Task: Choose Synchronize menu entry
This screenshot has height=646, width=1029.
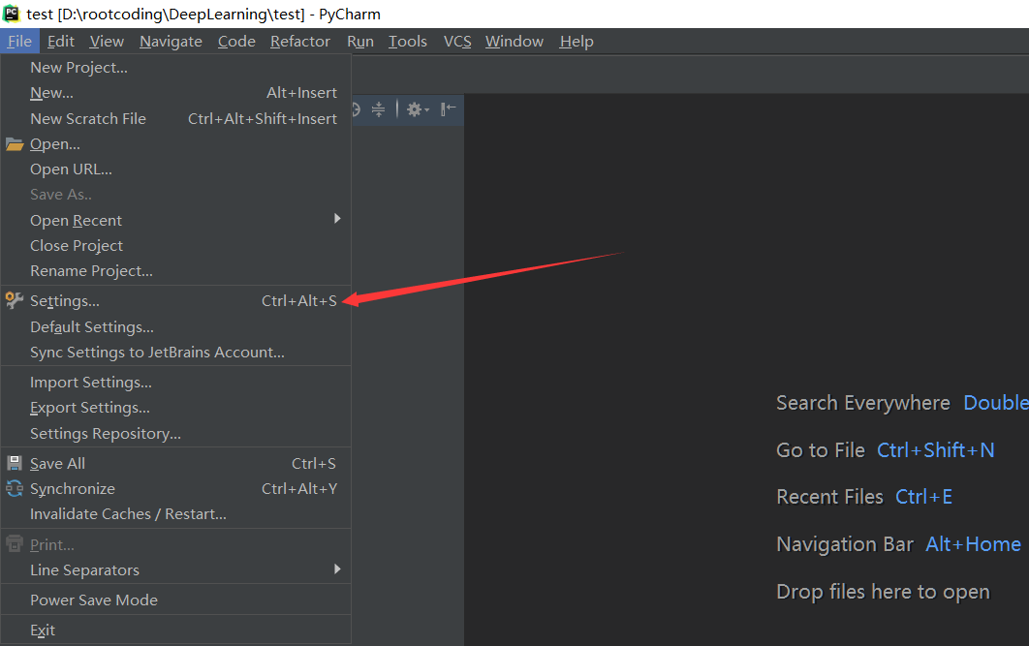Action: click(176, 488)
